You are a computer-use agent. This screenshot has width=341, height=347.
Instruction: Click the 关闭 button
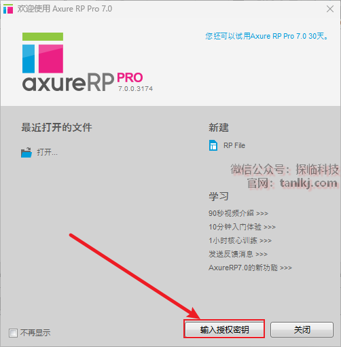point(302,329)
